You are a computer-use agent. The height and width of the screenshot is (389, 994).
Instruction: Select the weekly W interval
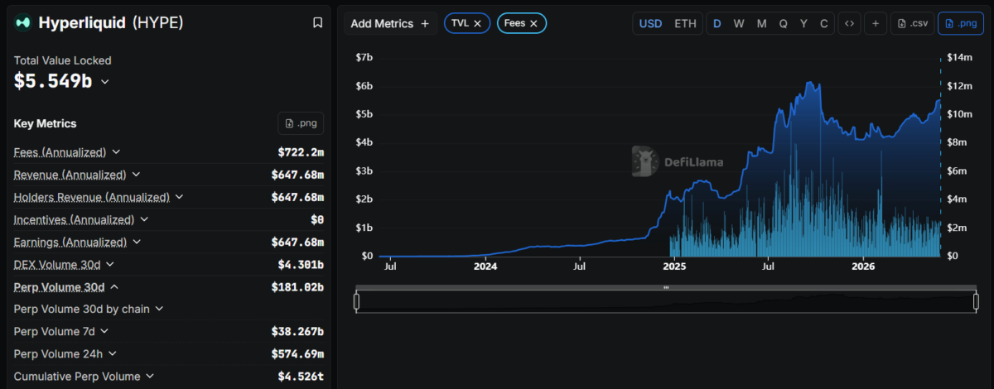(x=739, y=24)
